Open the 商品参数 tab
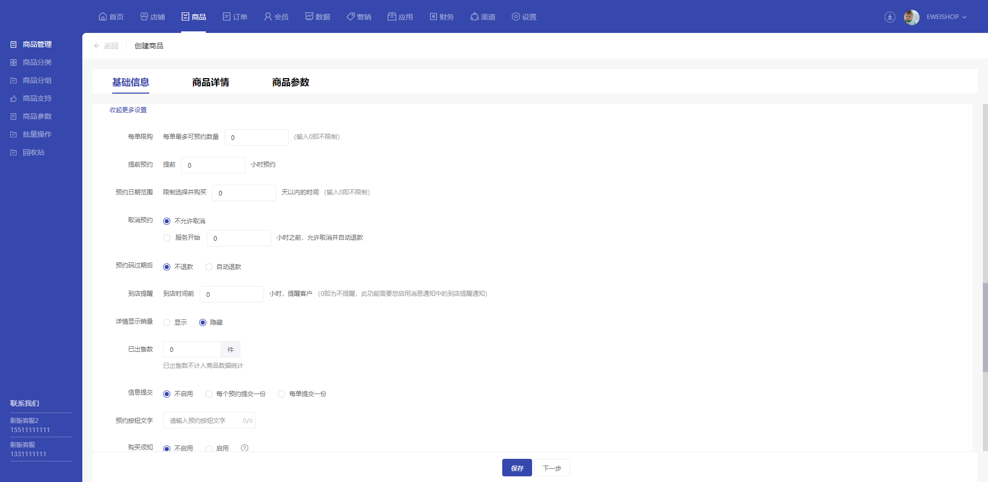 coord(291,82)
